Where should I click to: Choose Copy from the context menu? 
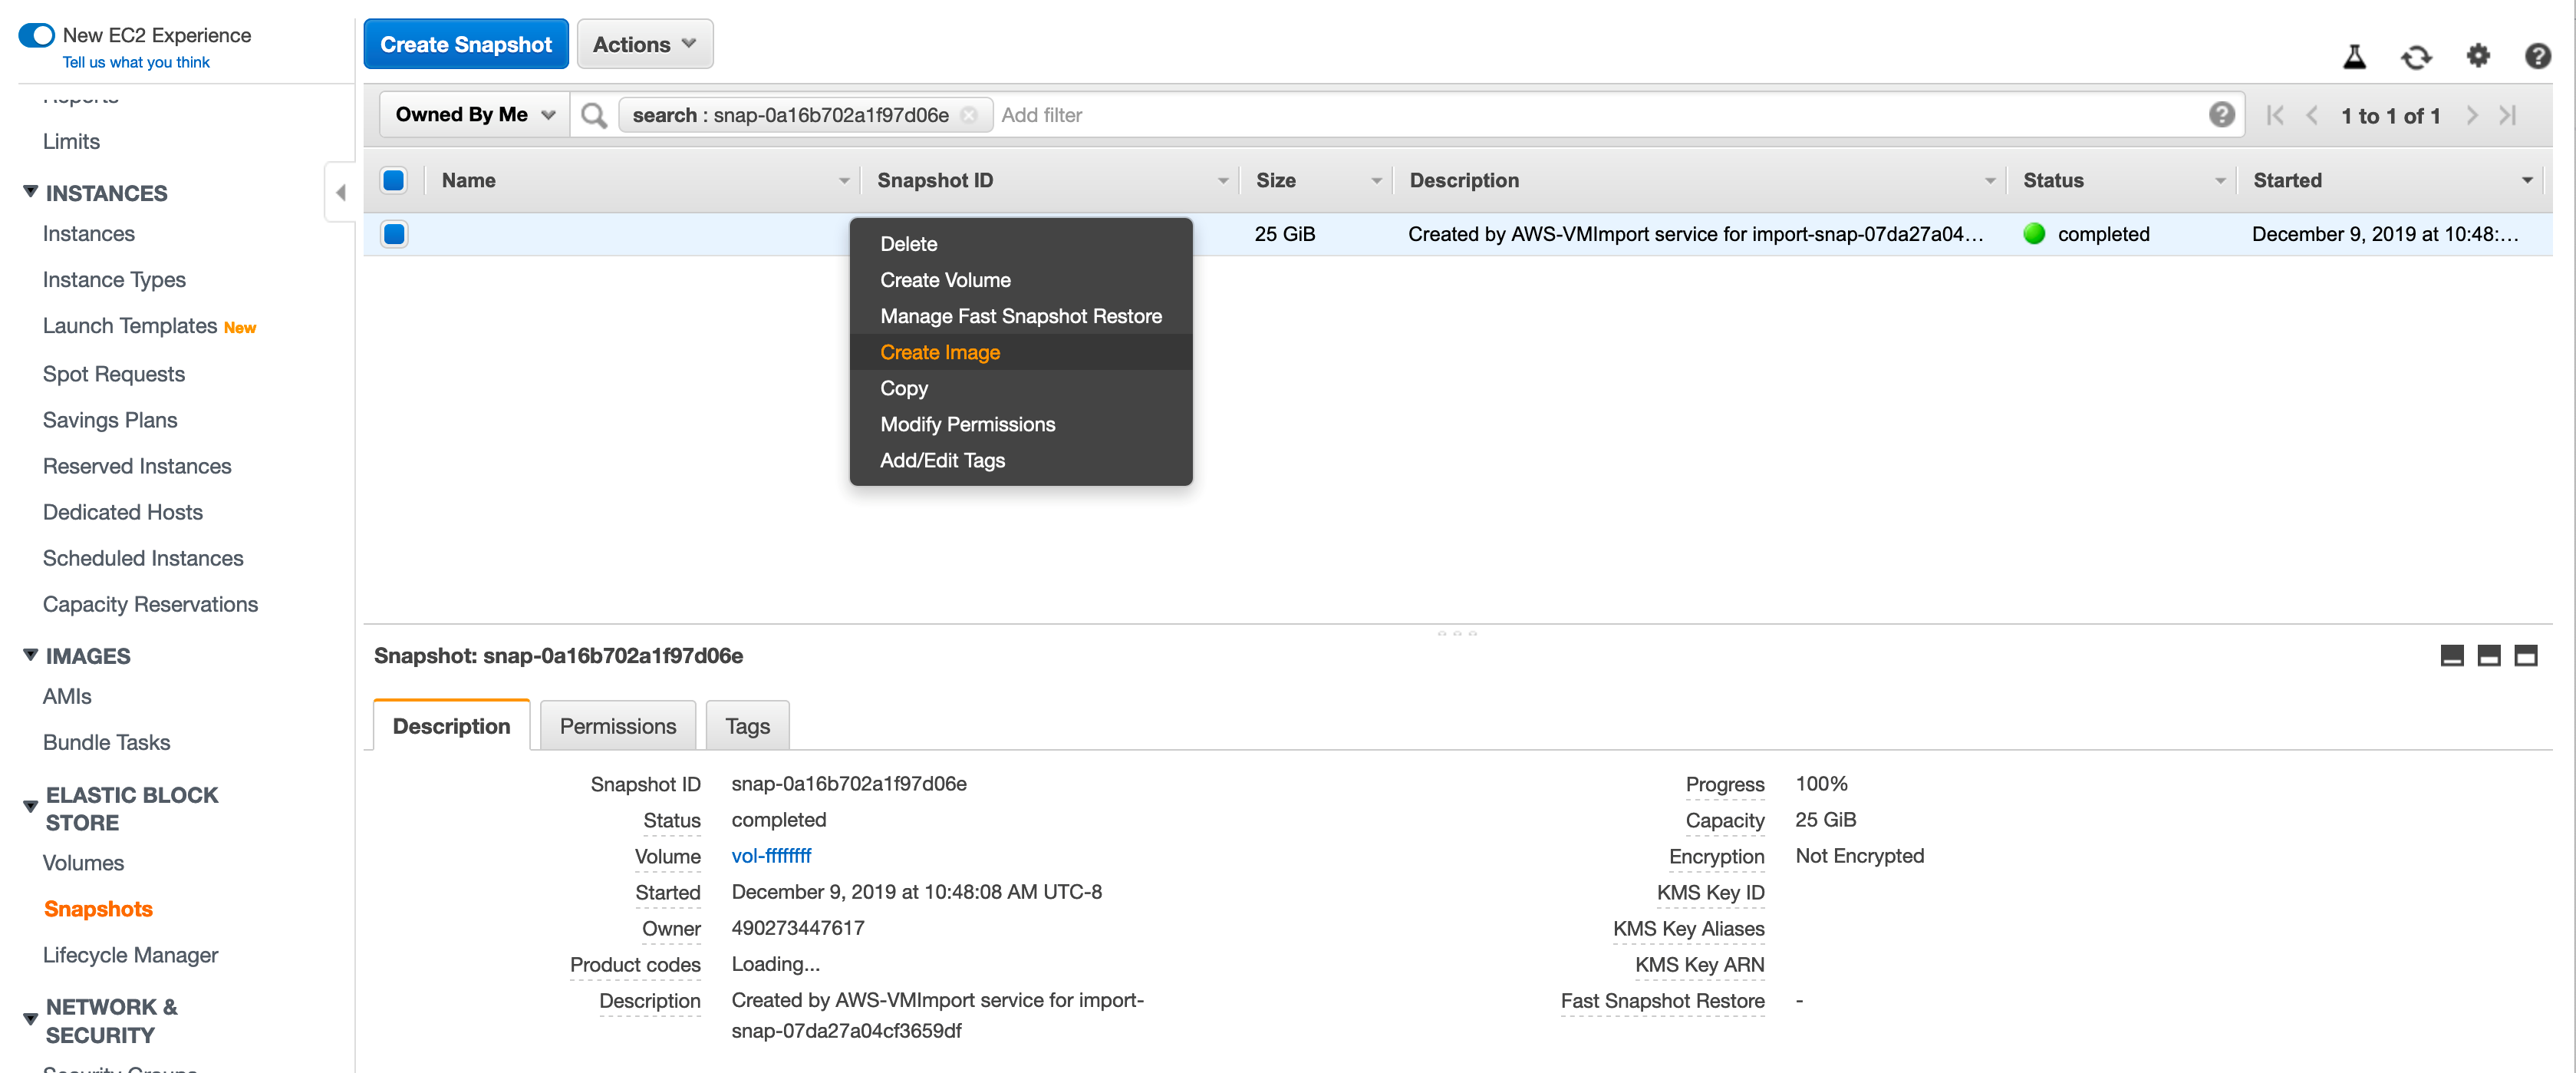coord(1020,388)
